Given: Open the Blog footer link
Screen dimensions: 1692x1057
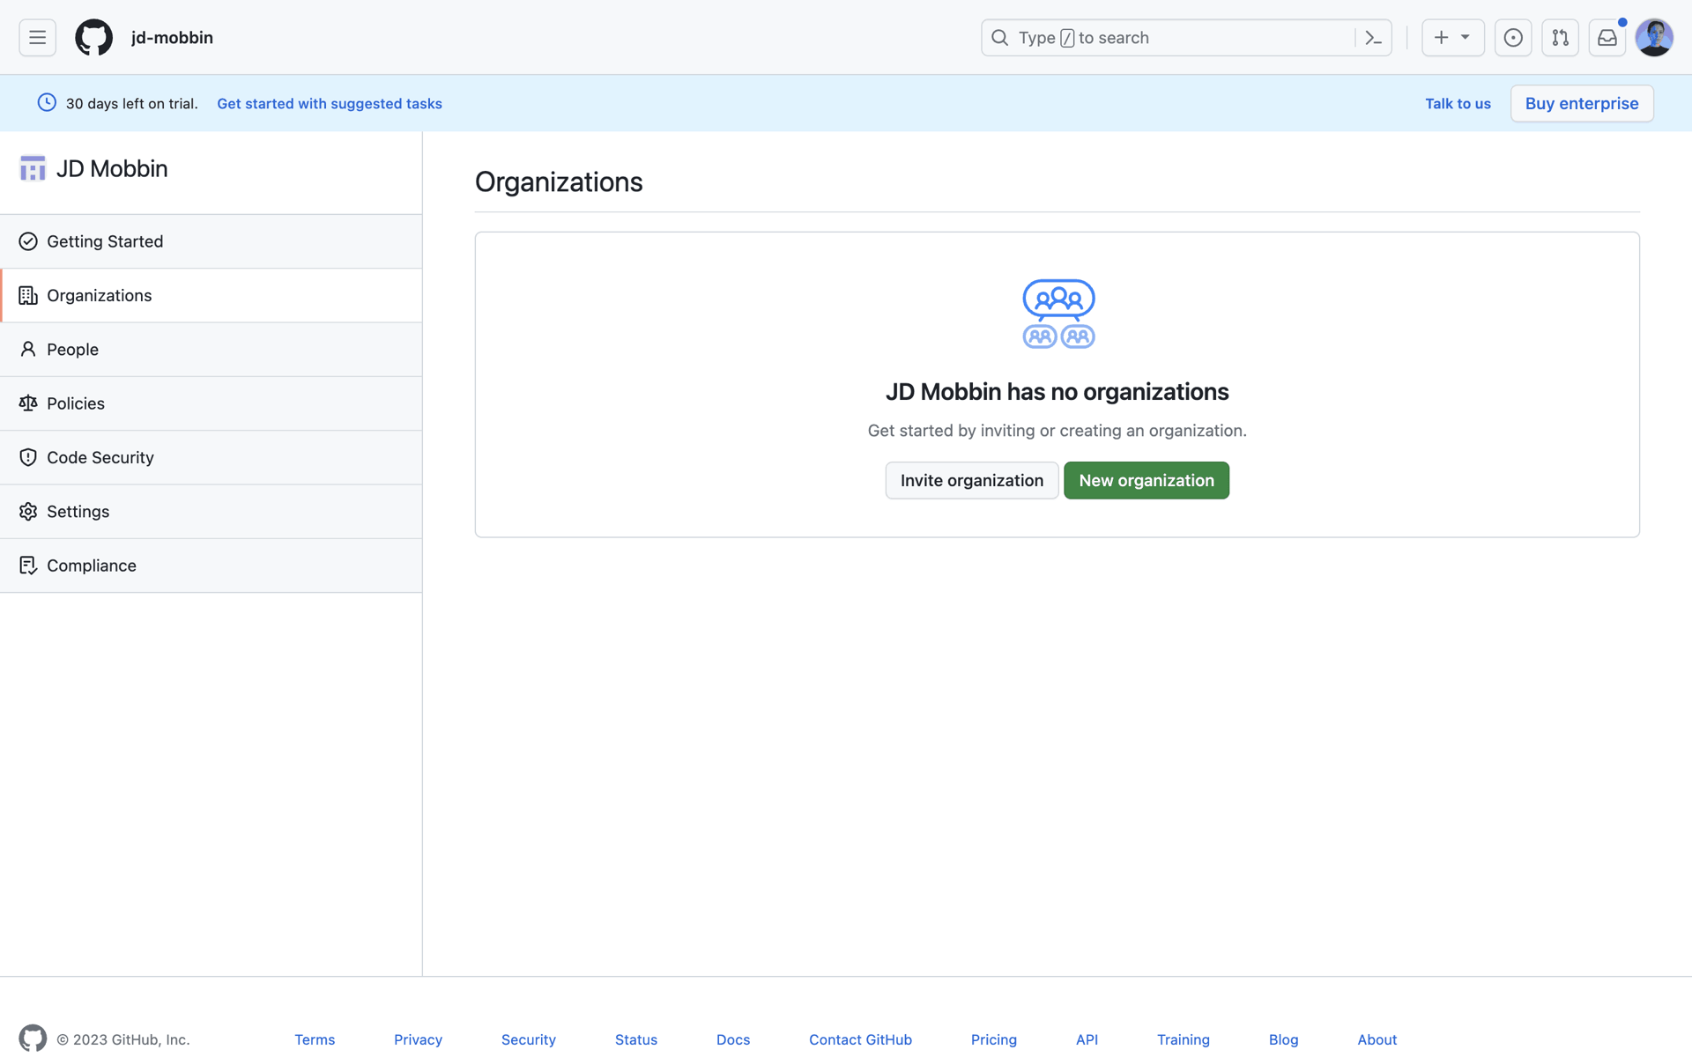Looking at the screenshot, I should coord(1283,1039).
